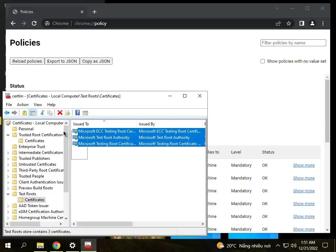Open File Explorer from the taskbar

point(40,245)
